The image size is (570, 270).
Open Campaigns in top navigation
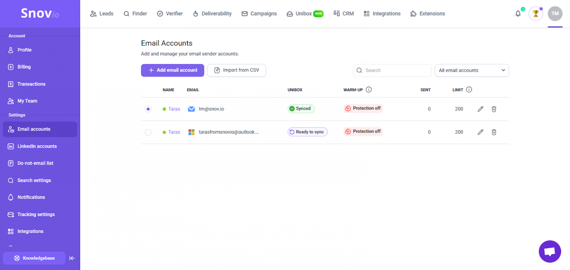click(x=259, y=14)
